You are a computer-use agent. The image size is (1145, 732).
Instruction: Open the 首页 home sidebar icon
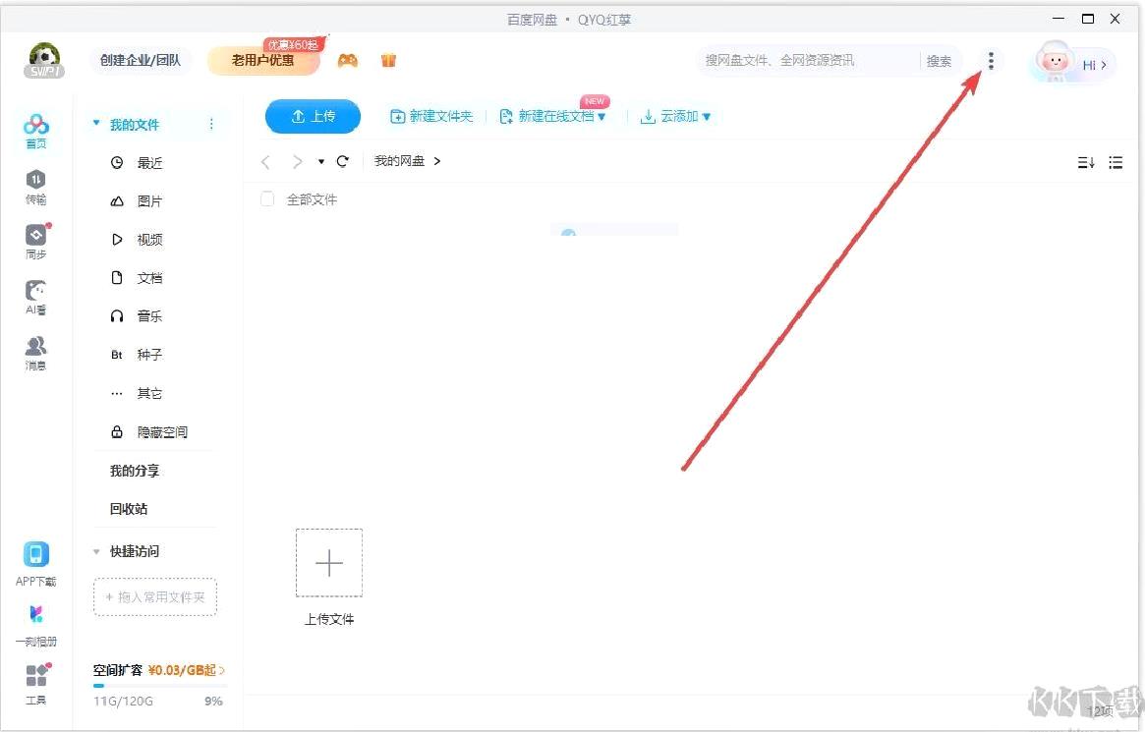(35, 132)
